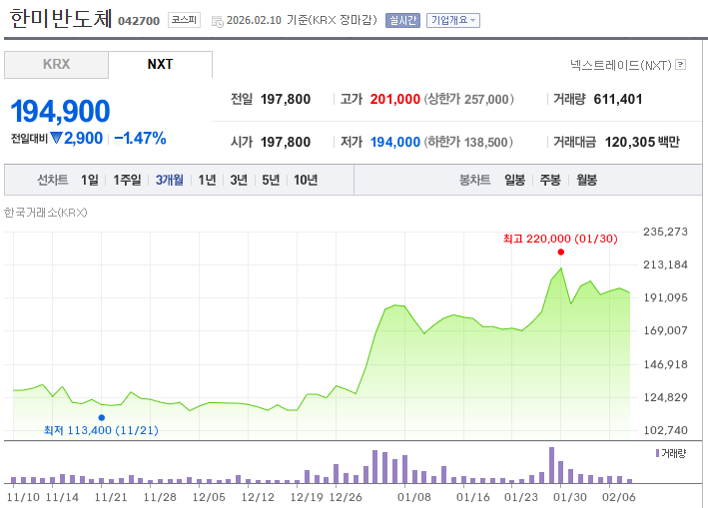Switch to the 주봉 candle chart
Viewport: 708px width, 508px height.
pos(550,180)
